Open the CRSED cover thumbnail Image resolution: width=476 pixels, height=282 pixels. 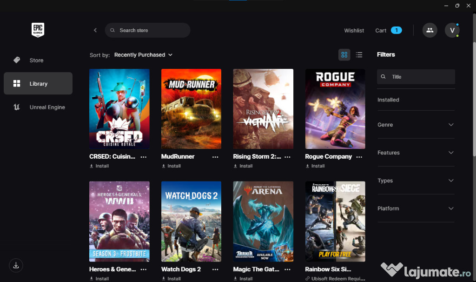pos(119,109)
